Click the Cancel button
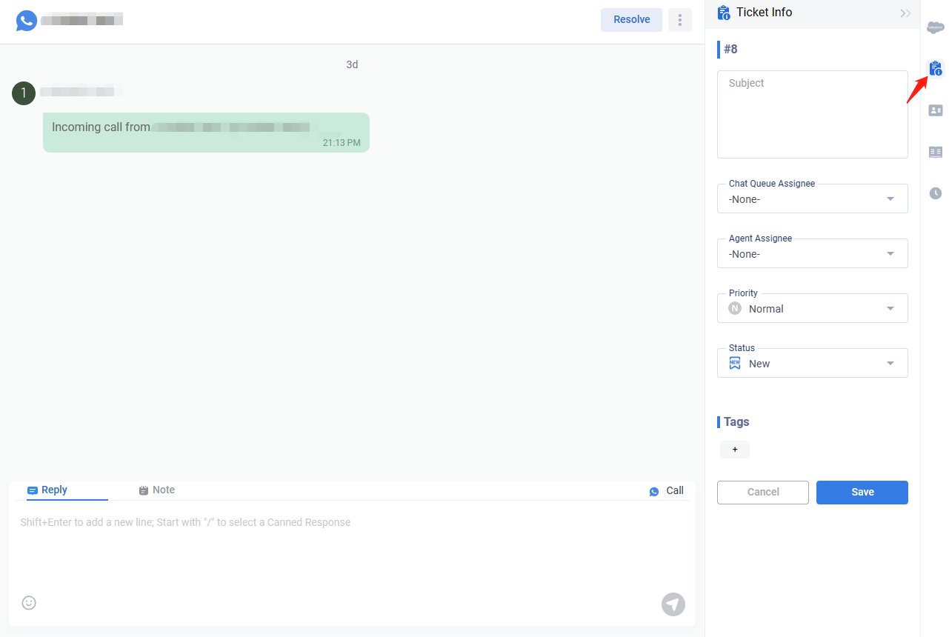Image resolution: width=949 pixels, height=637 pixels. 762,493
